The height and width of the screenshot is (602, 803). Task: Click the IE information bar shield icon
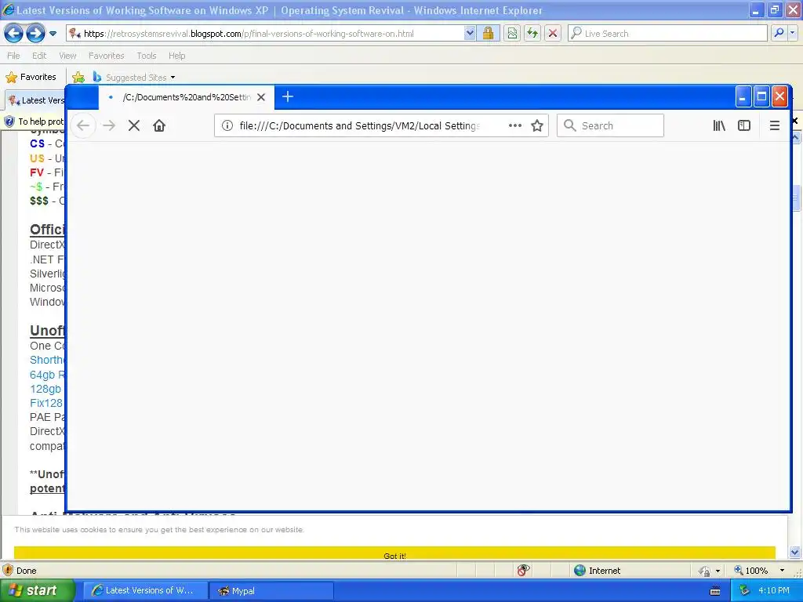pyautogui.click(x=9, y=121)
